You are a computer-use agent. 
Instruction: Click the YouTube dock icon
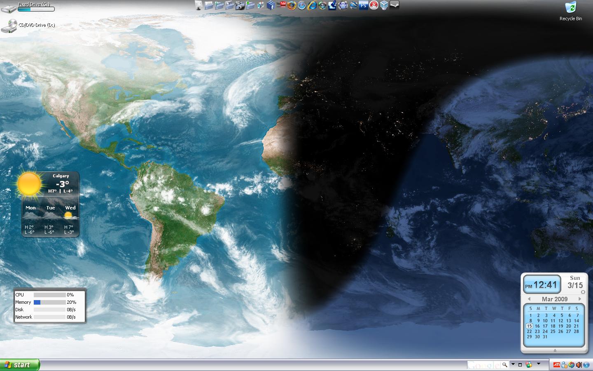(282, 5)
